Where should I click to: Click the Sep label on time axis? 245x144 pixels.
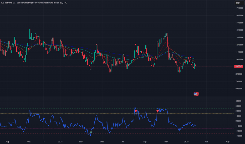coord(145,142)
